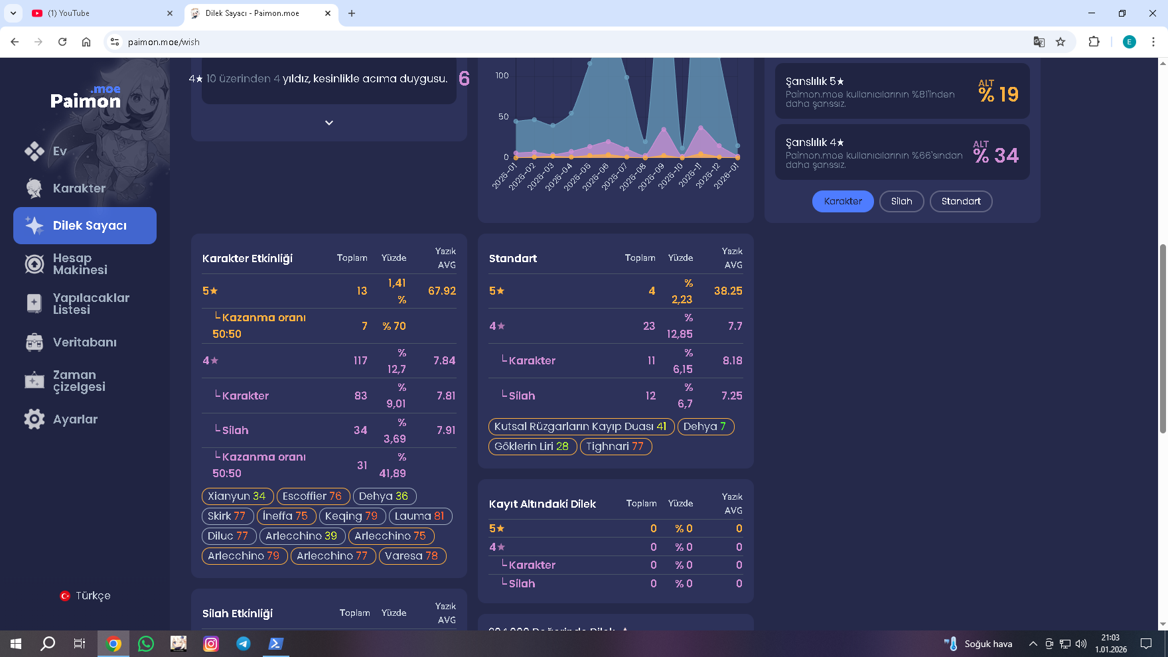
Task: Click the Skirk 77 pull tag
Action: 227,516
